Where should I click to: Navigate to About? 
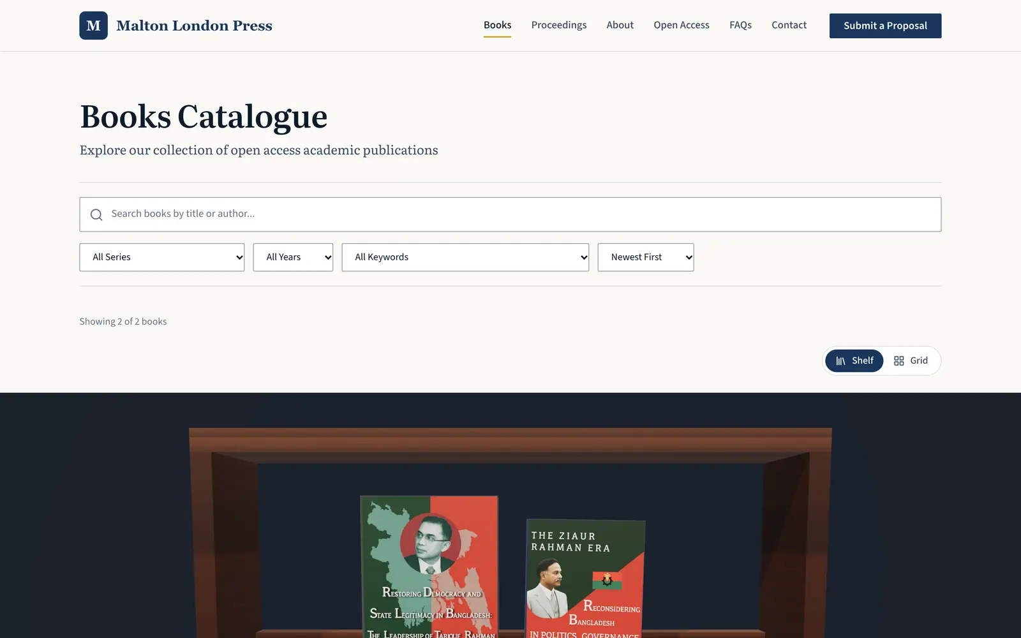620,26
